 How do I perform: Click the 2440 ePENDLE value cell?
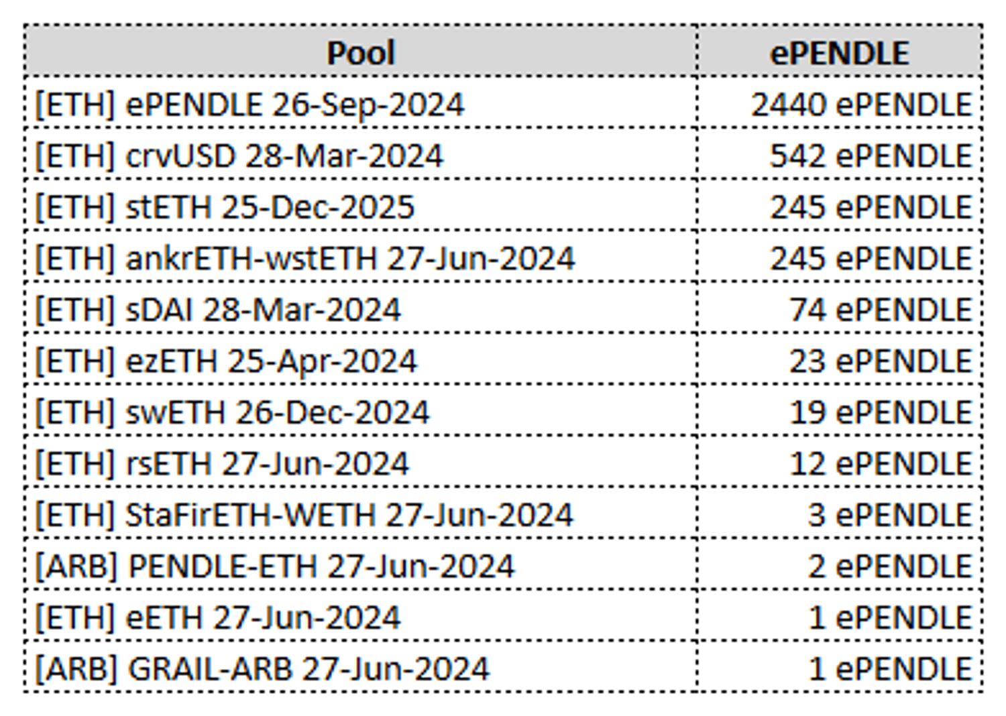(861, 105)
